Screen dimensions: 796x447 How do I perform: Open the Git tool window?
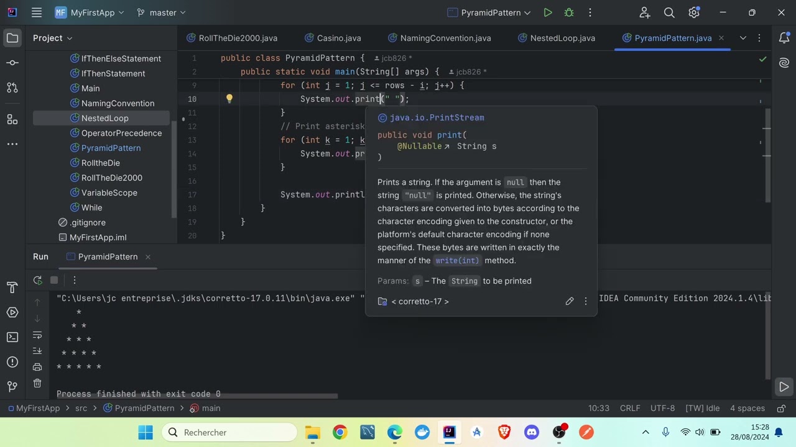[x=12, y=387]
